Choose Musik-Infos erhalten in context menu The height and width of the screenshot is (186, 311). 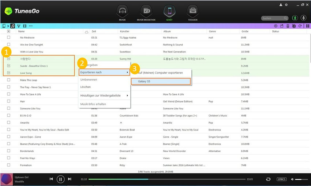pos(93,104)
